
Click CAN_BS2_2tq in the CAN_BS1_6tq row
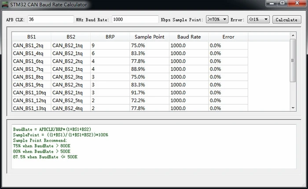71,61
